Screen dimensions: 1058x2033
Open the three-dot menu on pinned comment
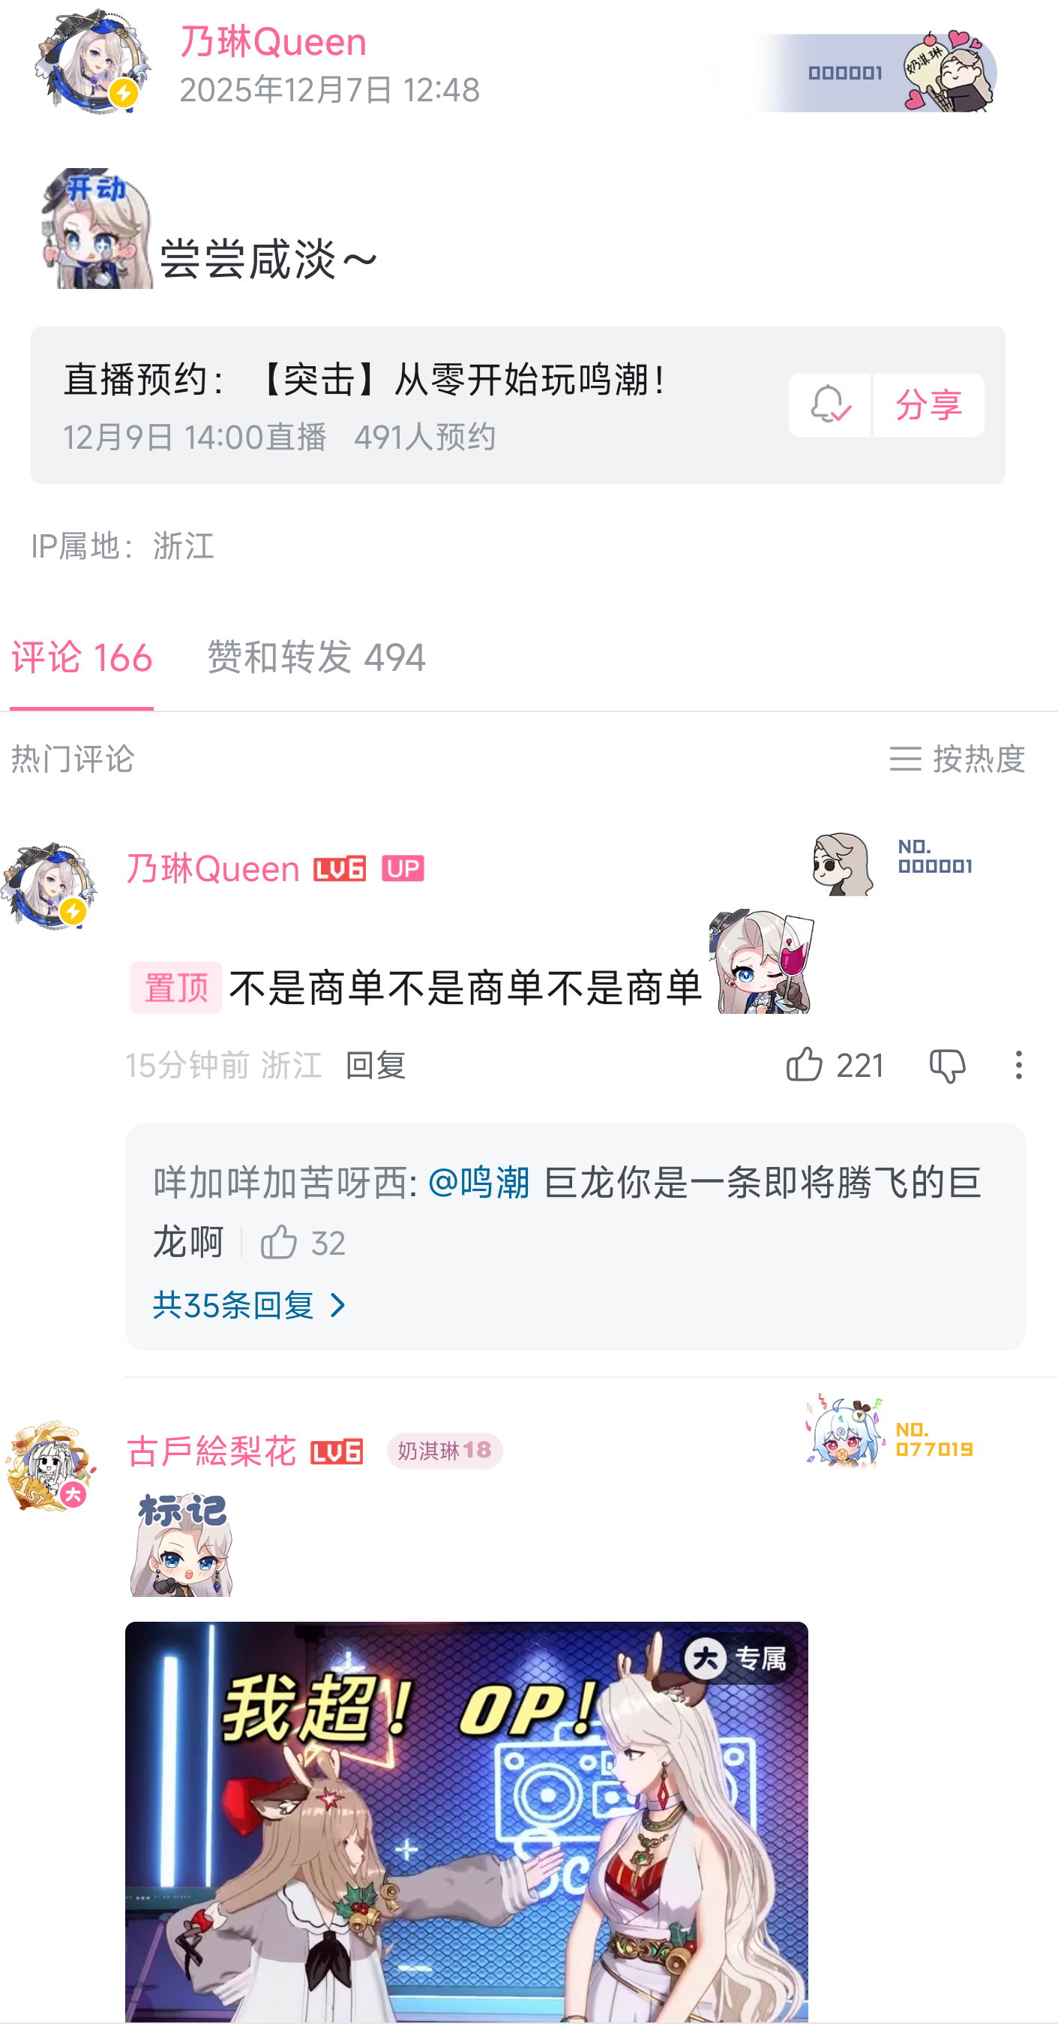click(x=1018, y=1065)
